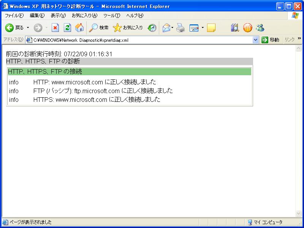
Task: Click the 'FTP (パッシブ): ftp.microsoft.com' result line
Action: pyautogui.click(x=103, y=91)
